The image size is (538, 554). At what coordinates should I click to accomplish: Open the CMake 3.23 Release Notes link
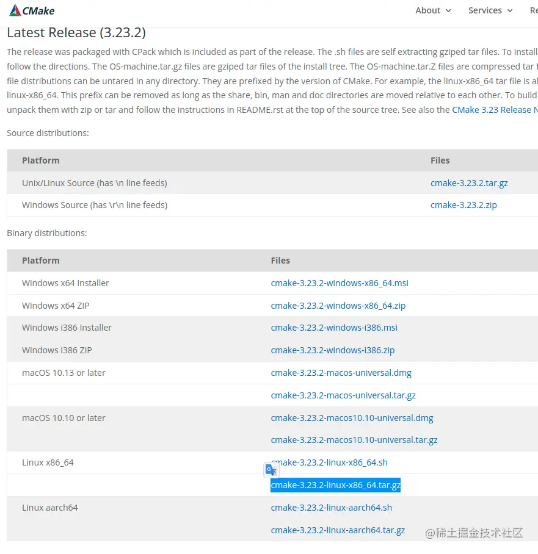click(x=495, y=110)
